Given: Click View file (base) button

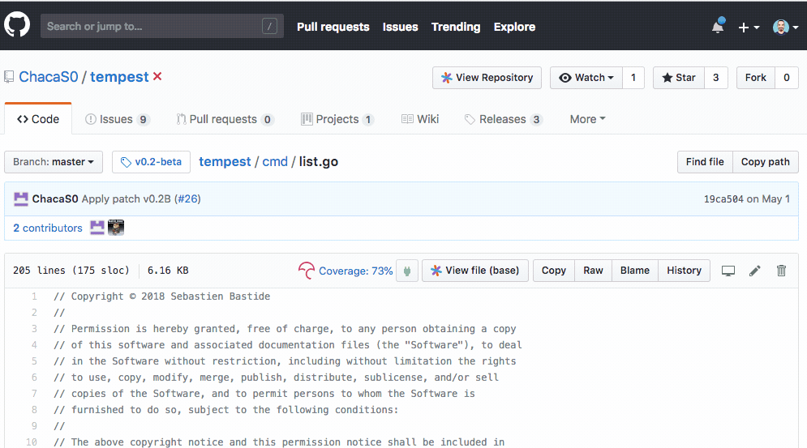Looking at the screenshot, I should 475,271.
